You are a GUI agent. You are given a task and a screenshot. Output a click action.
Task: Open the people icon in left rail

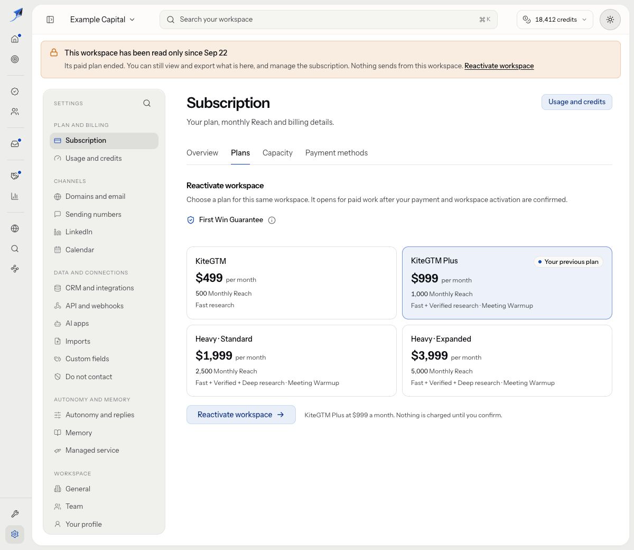tap(15, 112)
